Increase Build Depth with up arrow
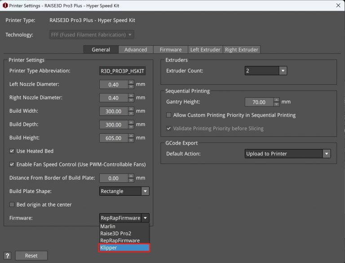 click(131, 123)
